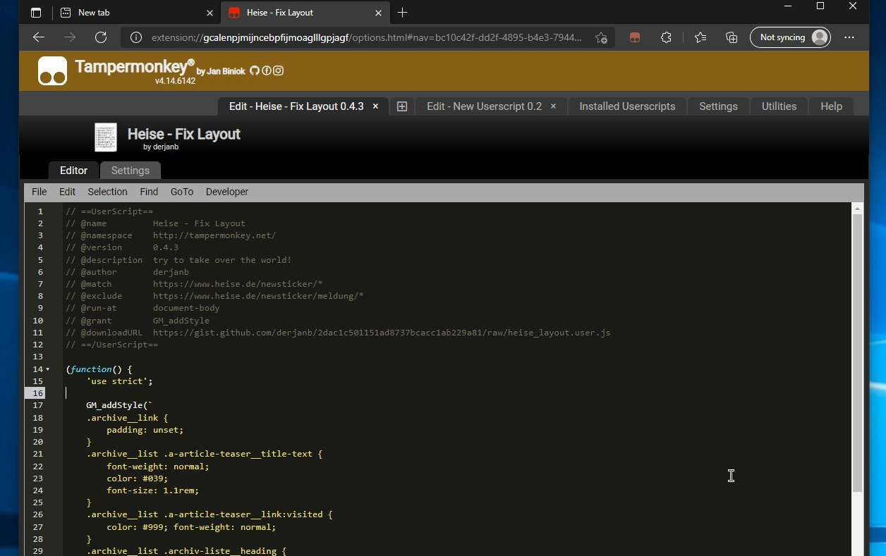886x556 pixels.
Task: Open Jan Biniok's GitHub icon link
Action: tap(255, 70)
